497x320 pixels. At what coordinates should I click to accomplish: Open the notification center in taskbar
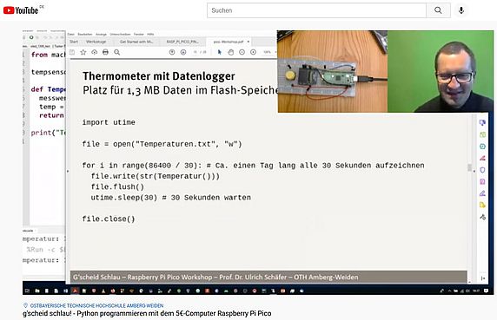487,291
